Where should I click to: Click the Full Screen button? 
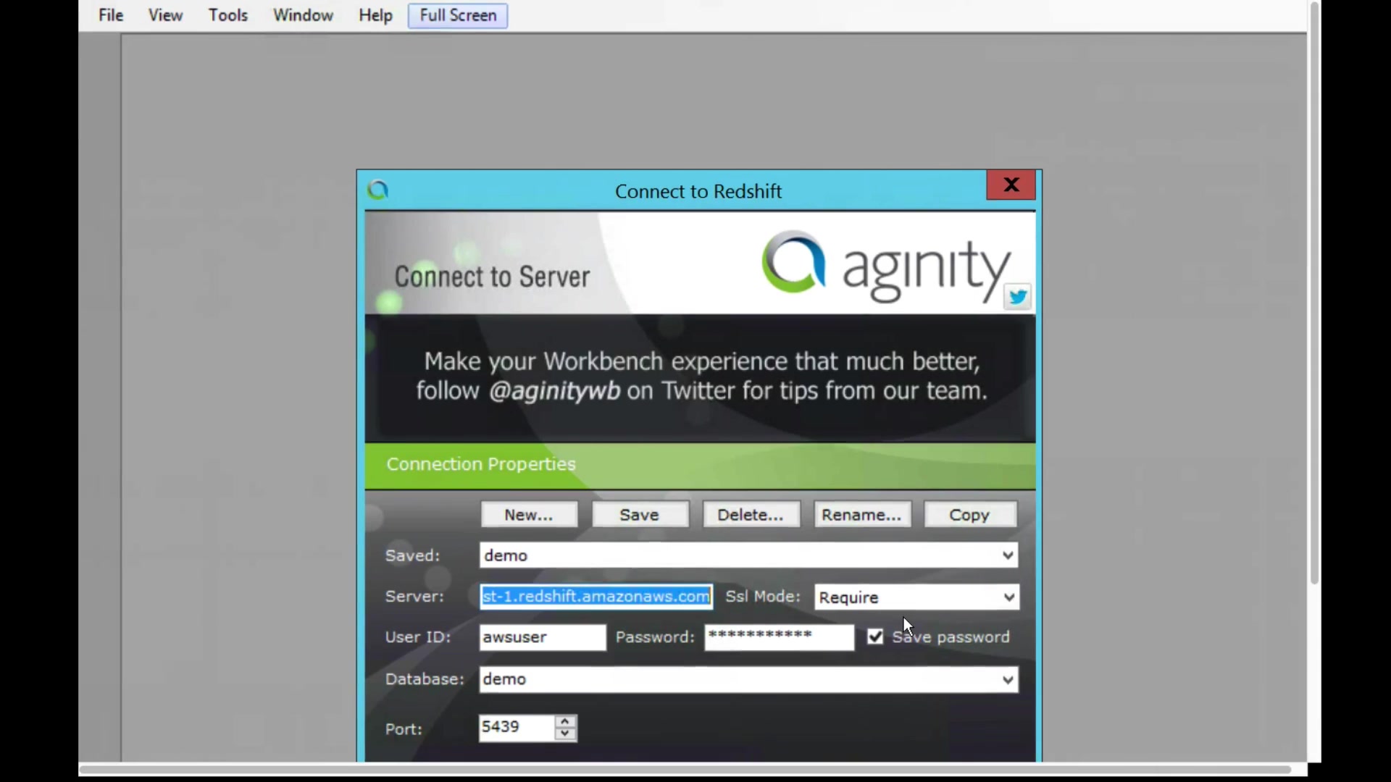458,15
